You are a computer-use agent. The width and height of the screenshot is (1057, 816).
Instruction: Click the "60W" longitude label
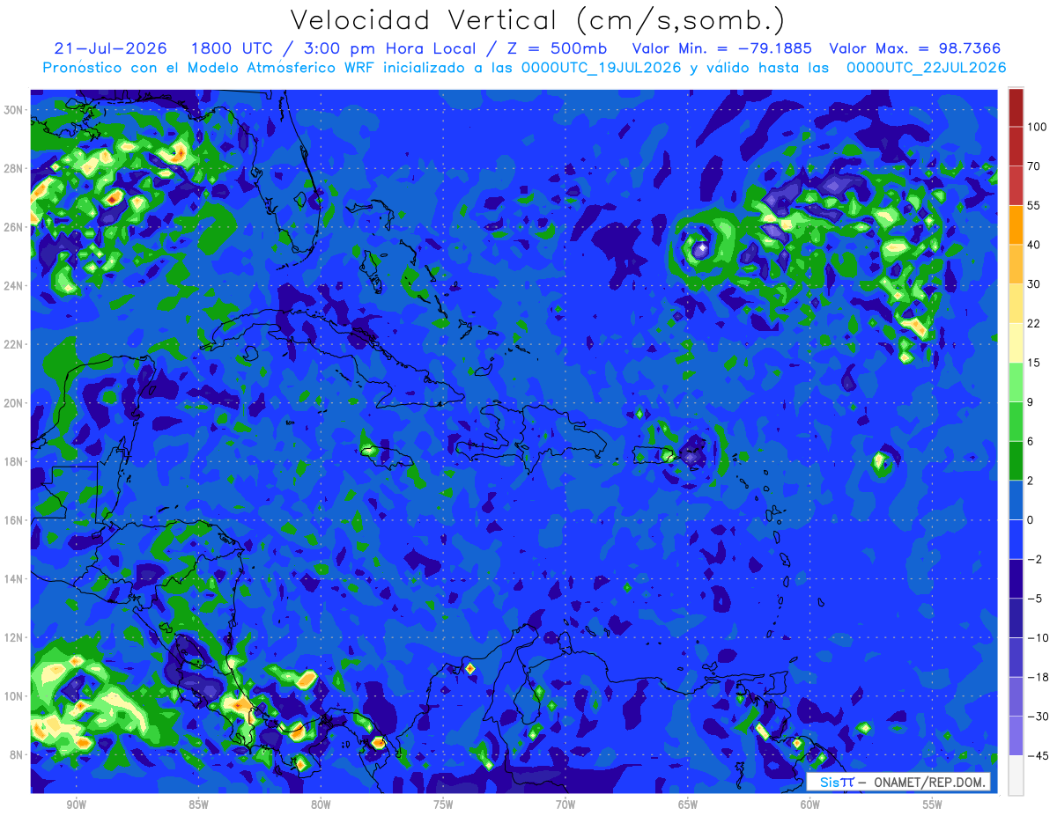(x=810, y=805)
